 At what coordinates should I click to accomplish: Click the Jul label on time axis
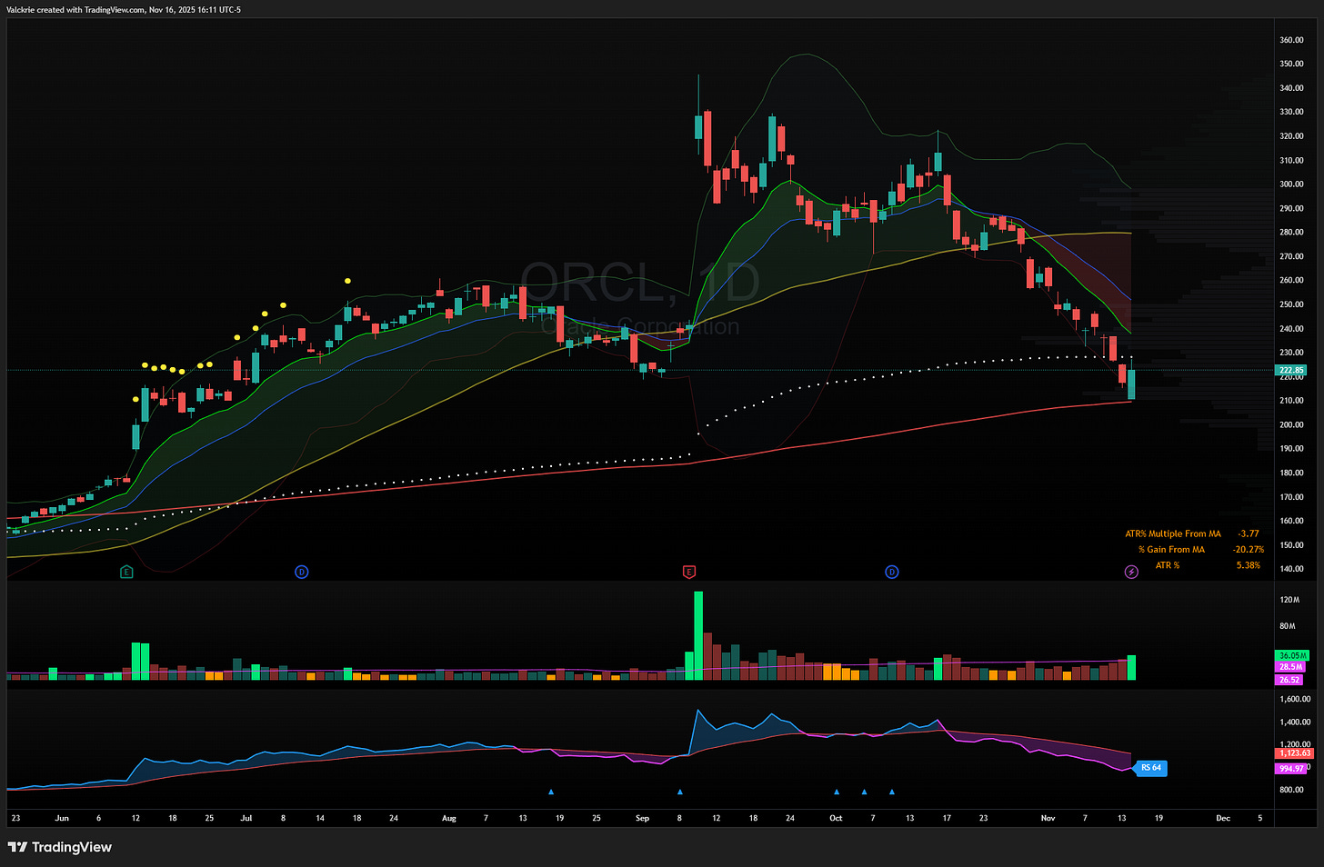click(x=246, y=818)
